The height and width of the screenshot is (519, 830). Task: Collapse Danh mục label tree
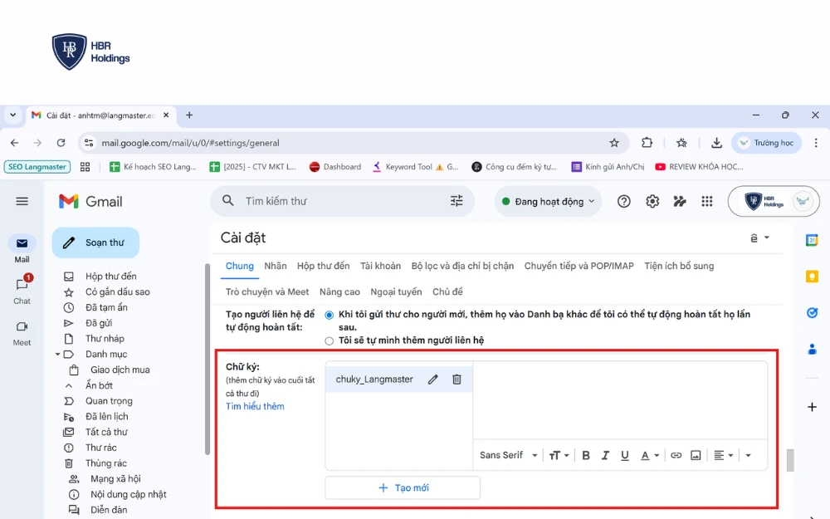click(58, 354)
